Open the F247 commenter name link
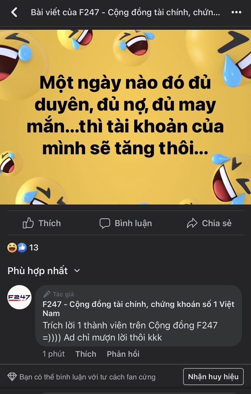The width and height of the screenshot is (251, 394). tap(138, 309)
